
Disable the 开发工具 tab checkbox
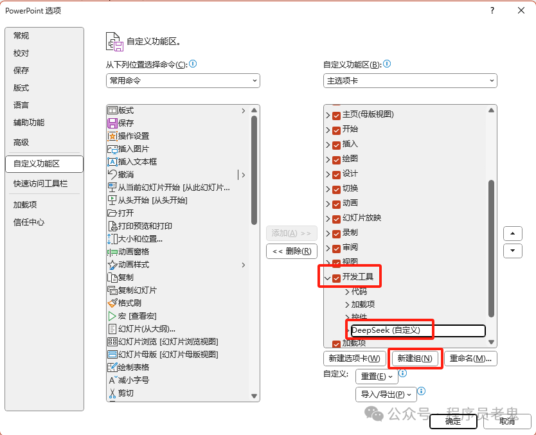coord(336,278)
